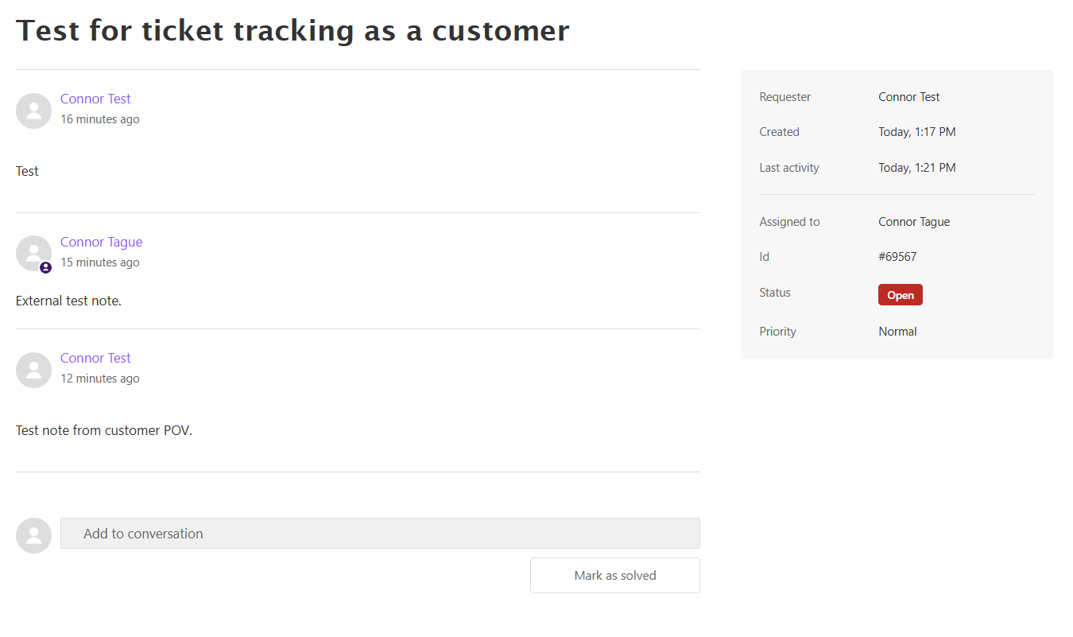Click the Mark as solved button
1073x637 pixels.
pyautogui.click(x=615, y=575)
